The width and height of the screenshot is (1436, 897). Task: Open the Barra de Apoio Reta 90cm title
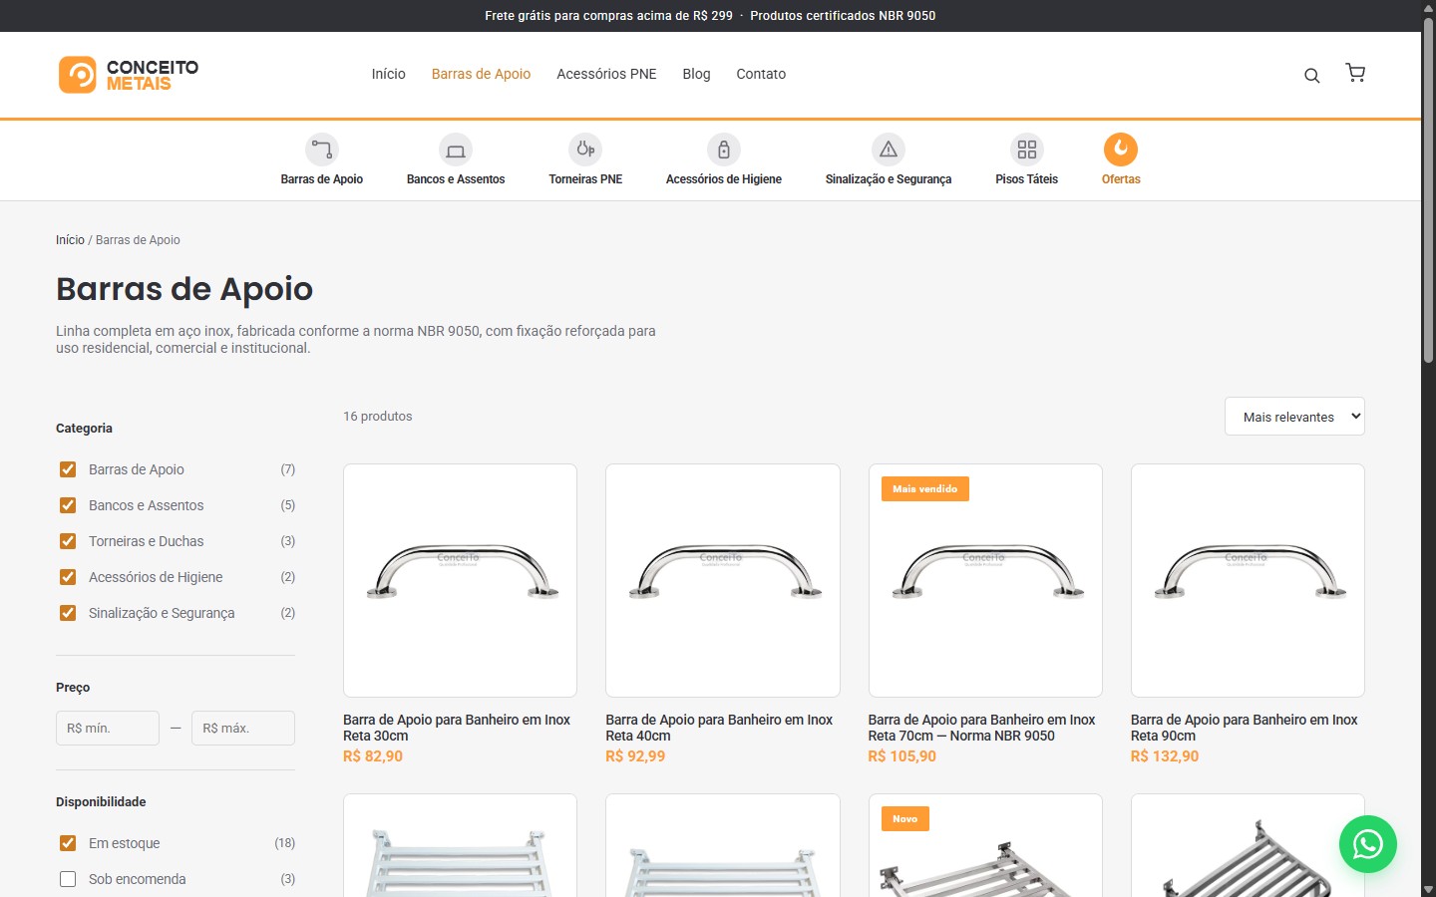(x=1245, y=728)
